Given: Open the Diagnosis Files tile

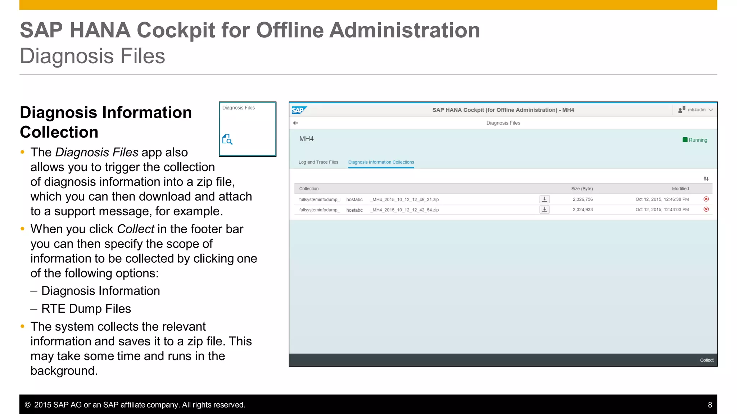Looking at the screenshot, I should 248,129.
